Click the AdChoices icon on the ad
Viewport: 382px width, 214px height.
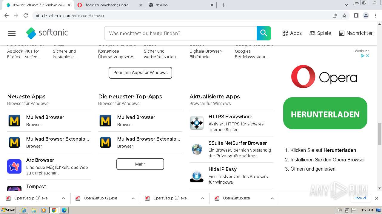pos(363,56)
